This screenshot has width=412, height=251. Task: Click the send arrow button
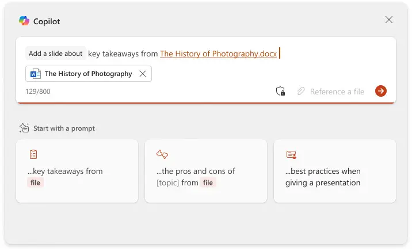[x=380, y=91]
